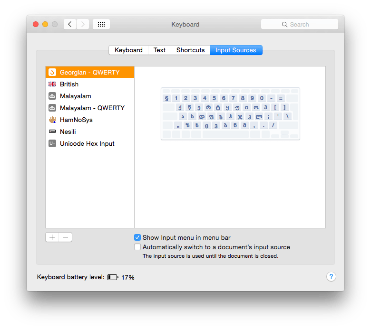Image resolution: width=371 pixels, height=329 pixels.
Task: Click the Nesili keyboard icon
Action: (52, 132)
